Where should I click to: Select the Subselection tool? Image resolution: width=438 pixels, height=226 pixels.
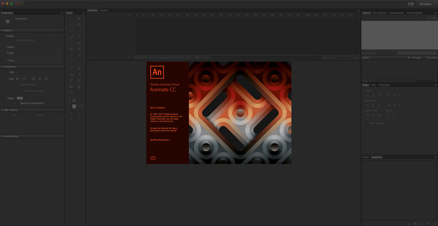[x=79, y=18]
